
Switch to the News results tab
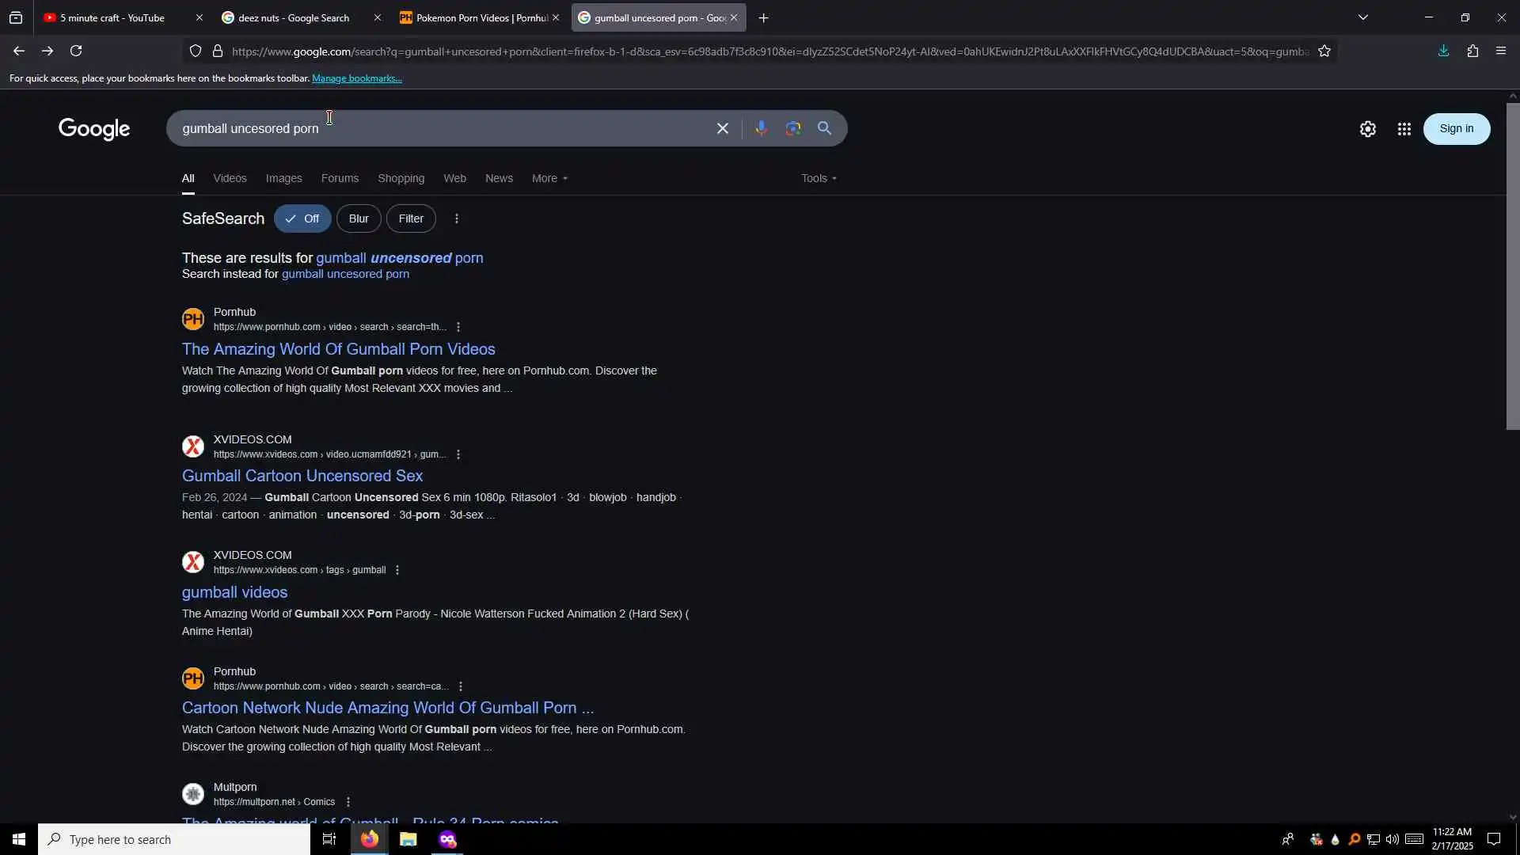tap(499, 178)
